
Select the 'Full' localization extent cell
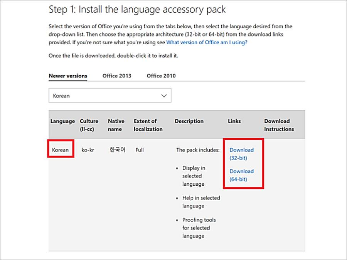pyautogui.click(x=140, y=150)
